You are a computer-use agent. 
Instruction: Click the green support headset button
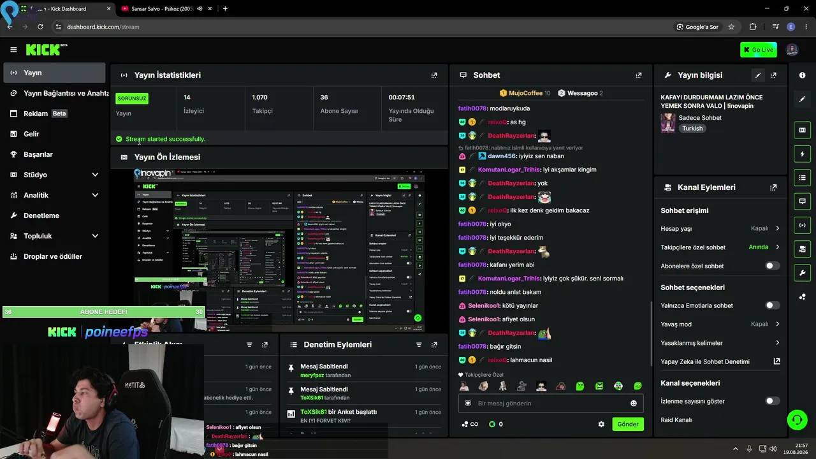pos(797,419)
